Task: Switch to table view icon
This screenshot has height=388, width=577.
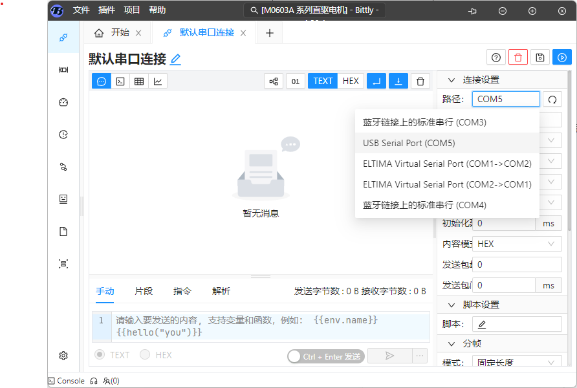Action: pos(139,81)
